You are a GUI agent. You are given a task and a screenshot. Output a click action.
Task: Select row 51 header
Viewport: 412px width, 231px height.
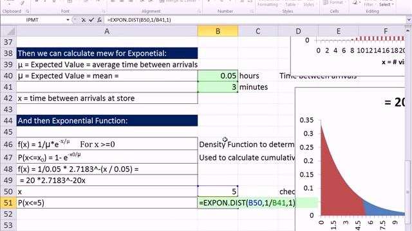[x=8, y=203]
